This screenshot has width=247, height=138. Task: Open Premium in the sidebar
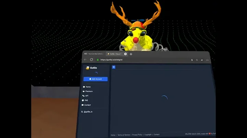[x=87, y=91]
